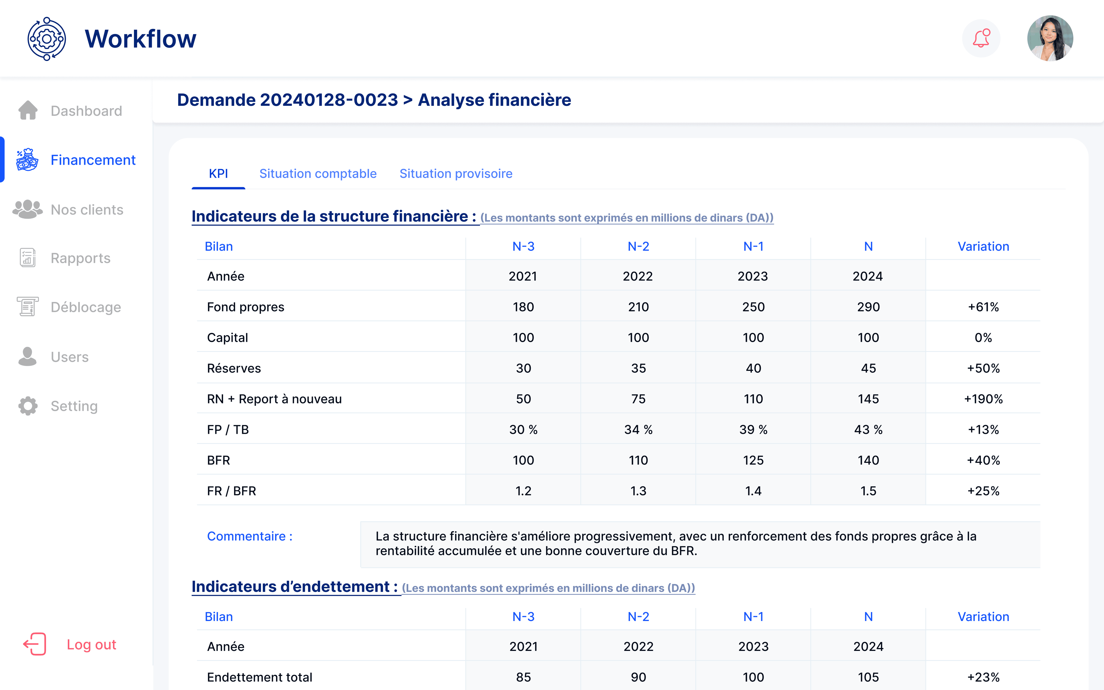The image size is (1104, 690).
Task: Select the Financement money bag icon
Action: 27,160
